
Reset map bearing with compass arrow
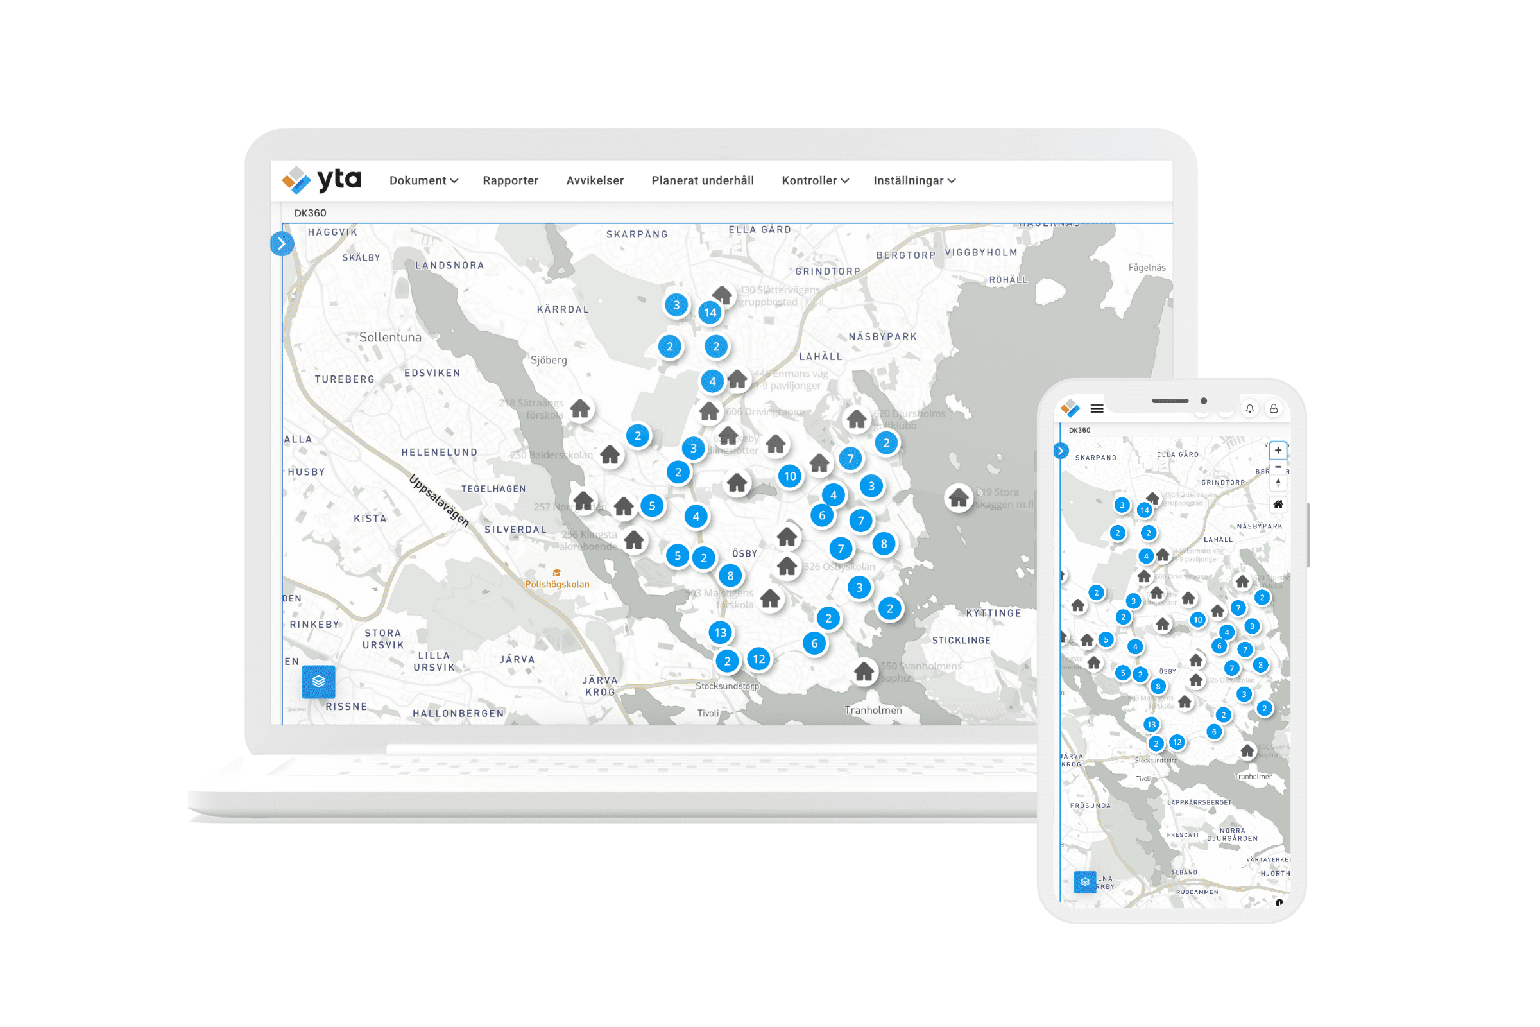[x=1278, y=483]
